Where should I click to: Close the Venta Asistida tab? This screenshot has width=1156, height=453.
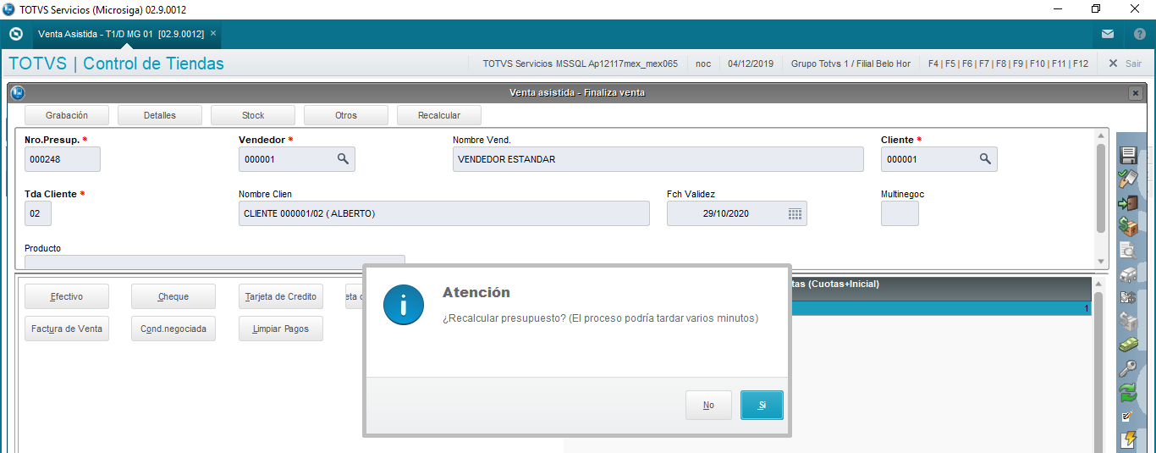click(213, 33)
